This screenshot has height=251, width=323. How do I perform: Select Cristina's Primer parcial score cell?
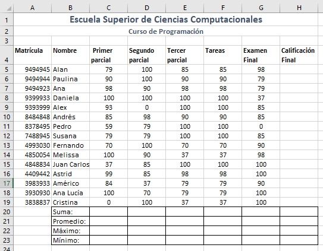[109, 202]
